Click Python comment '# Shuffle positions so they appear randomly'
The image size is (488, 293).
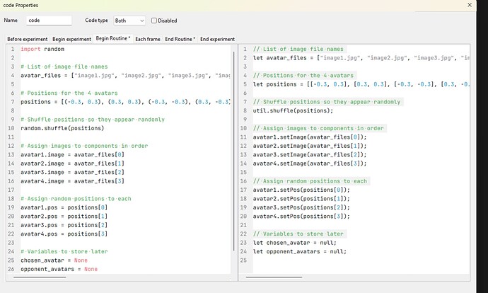click(93, 120)
